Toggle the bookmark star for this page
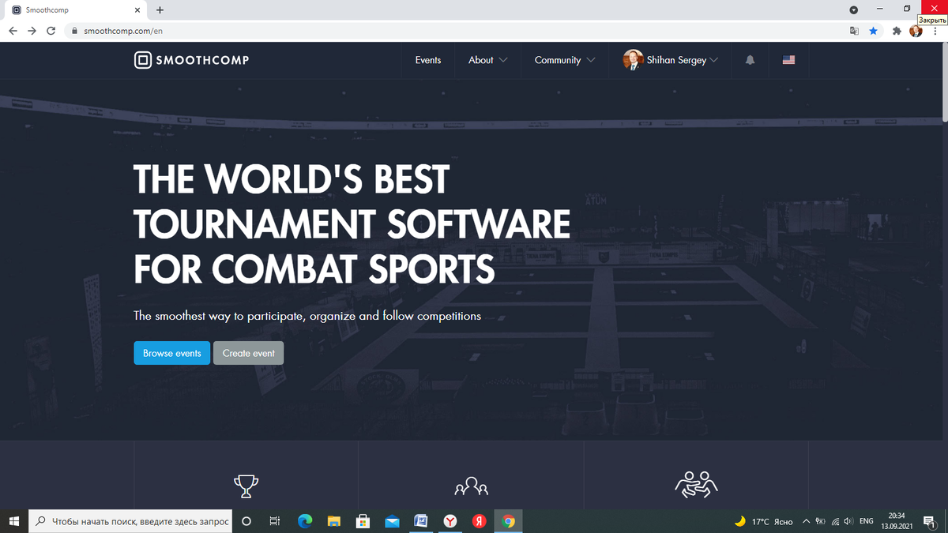948x533 pixels. (x=874, y=31)
